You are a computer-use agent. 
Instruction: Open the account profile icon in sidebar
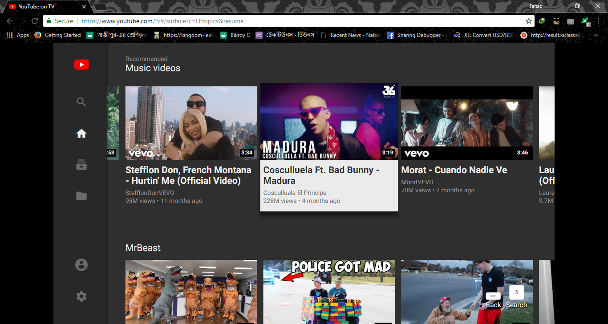81,265
